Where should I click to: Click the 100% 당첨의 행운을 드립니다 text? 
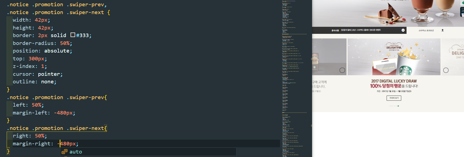[394, 86]
